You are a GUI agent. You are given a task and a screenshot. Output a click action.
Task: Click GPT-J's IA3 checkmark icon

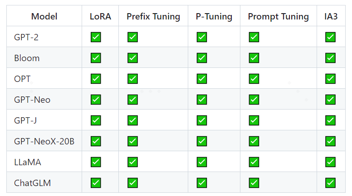click(x=330, y=120)
